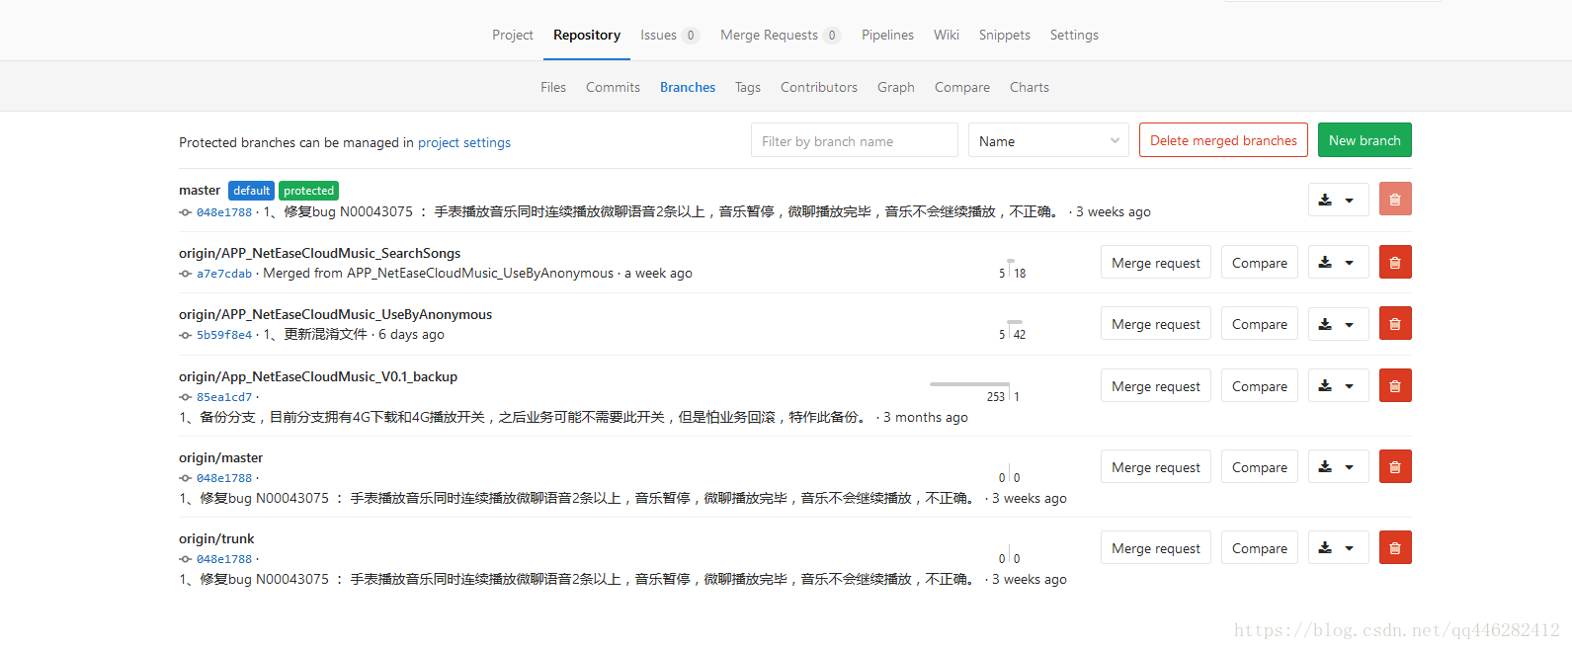The image size is (1572, 650).
Task: Click Delete merged branches button
Action: 1223,140
